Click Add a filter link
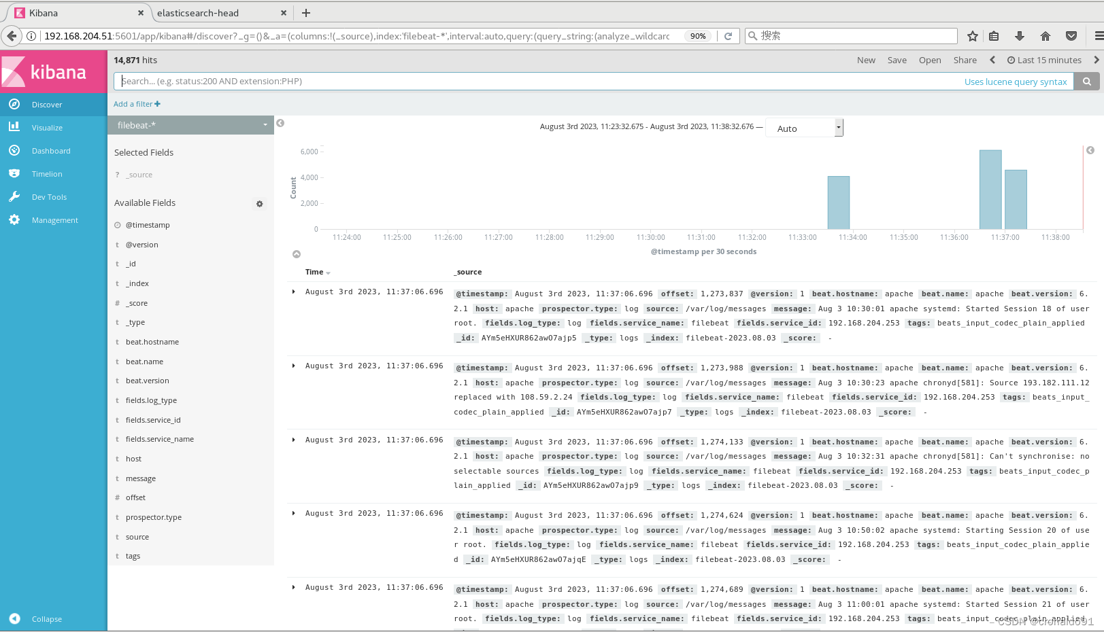1104x632 pixels. point(137,104)
